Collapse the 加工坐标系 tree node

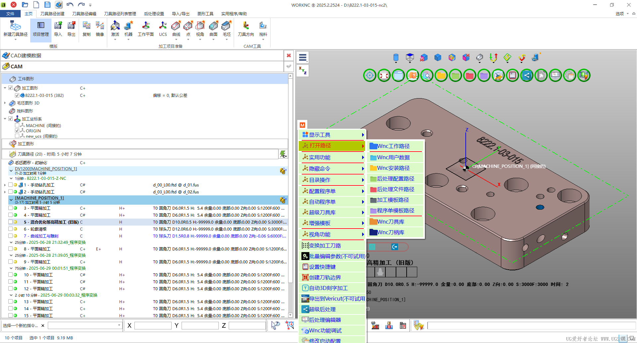[x=5, y=119]
